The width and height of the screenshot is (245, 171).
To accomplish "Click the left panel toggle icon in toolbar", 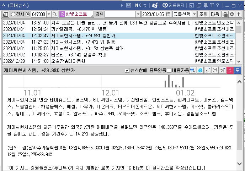I will pos(6,14).
